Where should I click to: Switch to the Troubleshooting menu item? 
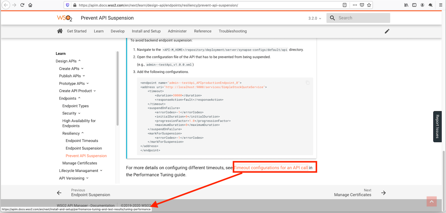click(x=233, y=31)
